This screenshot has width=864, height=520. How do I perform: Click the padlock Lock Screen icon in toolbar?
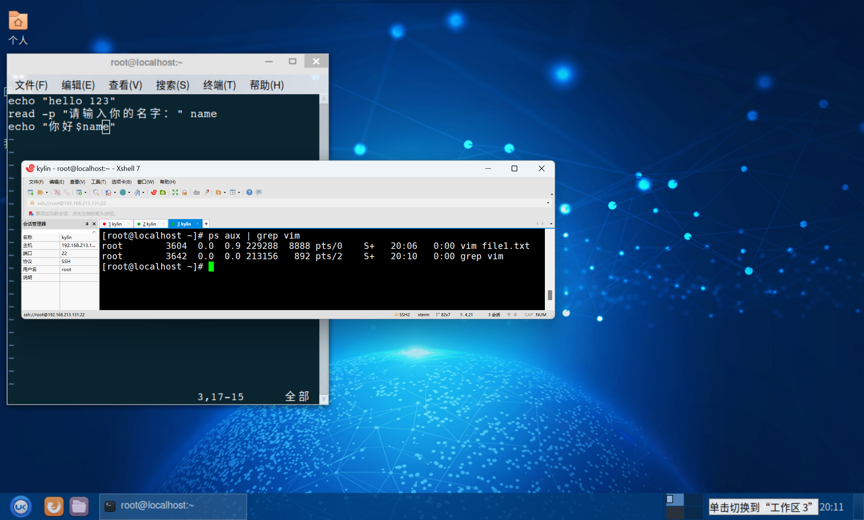click(x=184, y=192)
